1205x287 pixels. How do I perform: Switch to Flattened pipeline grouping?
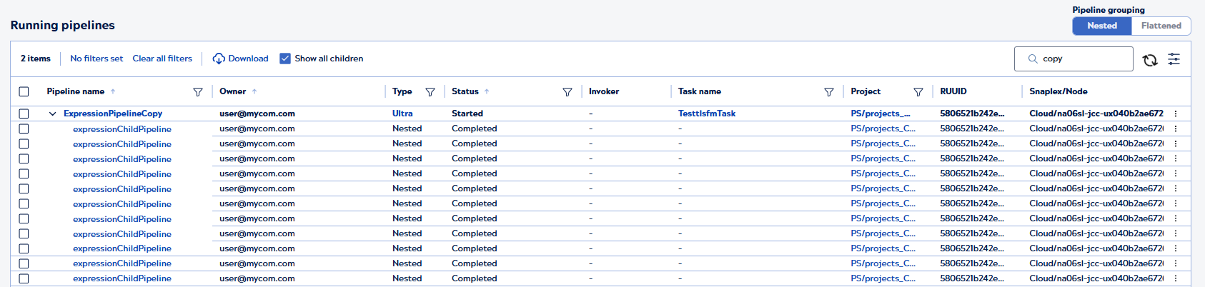(1161, 26)
